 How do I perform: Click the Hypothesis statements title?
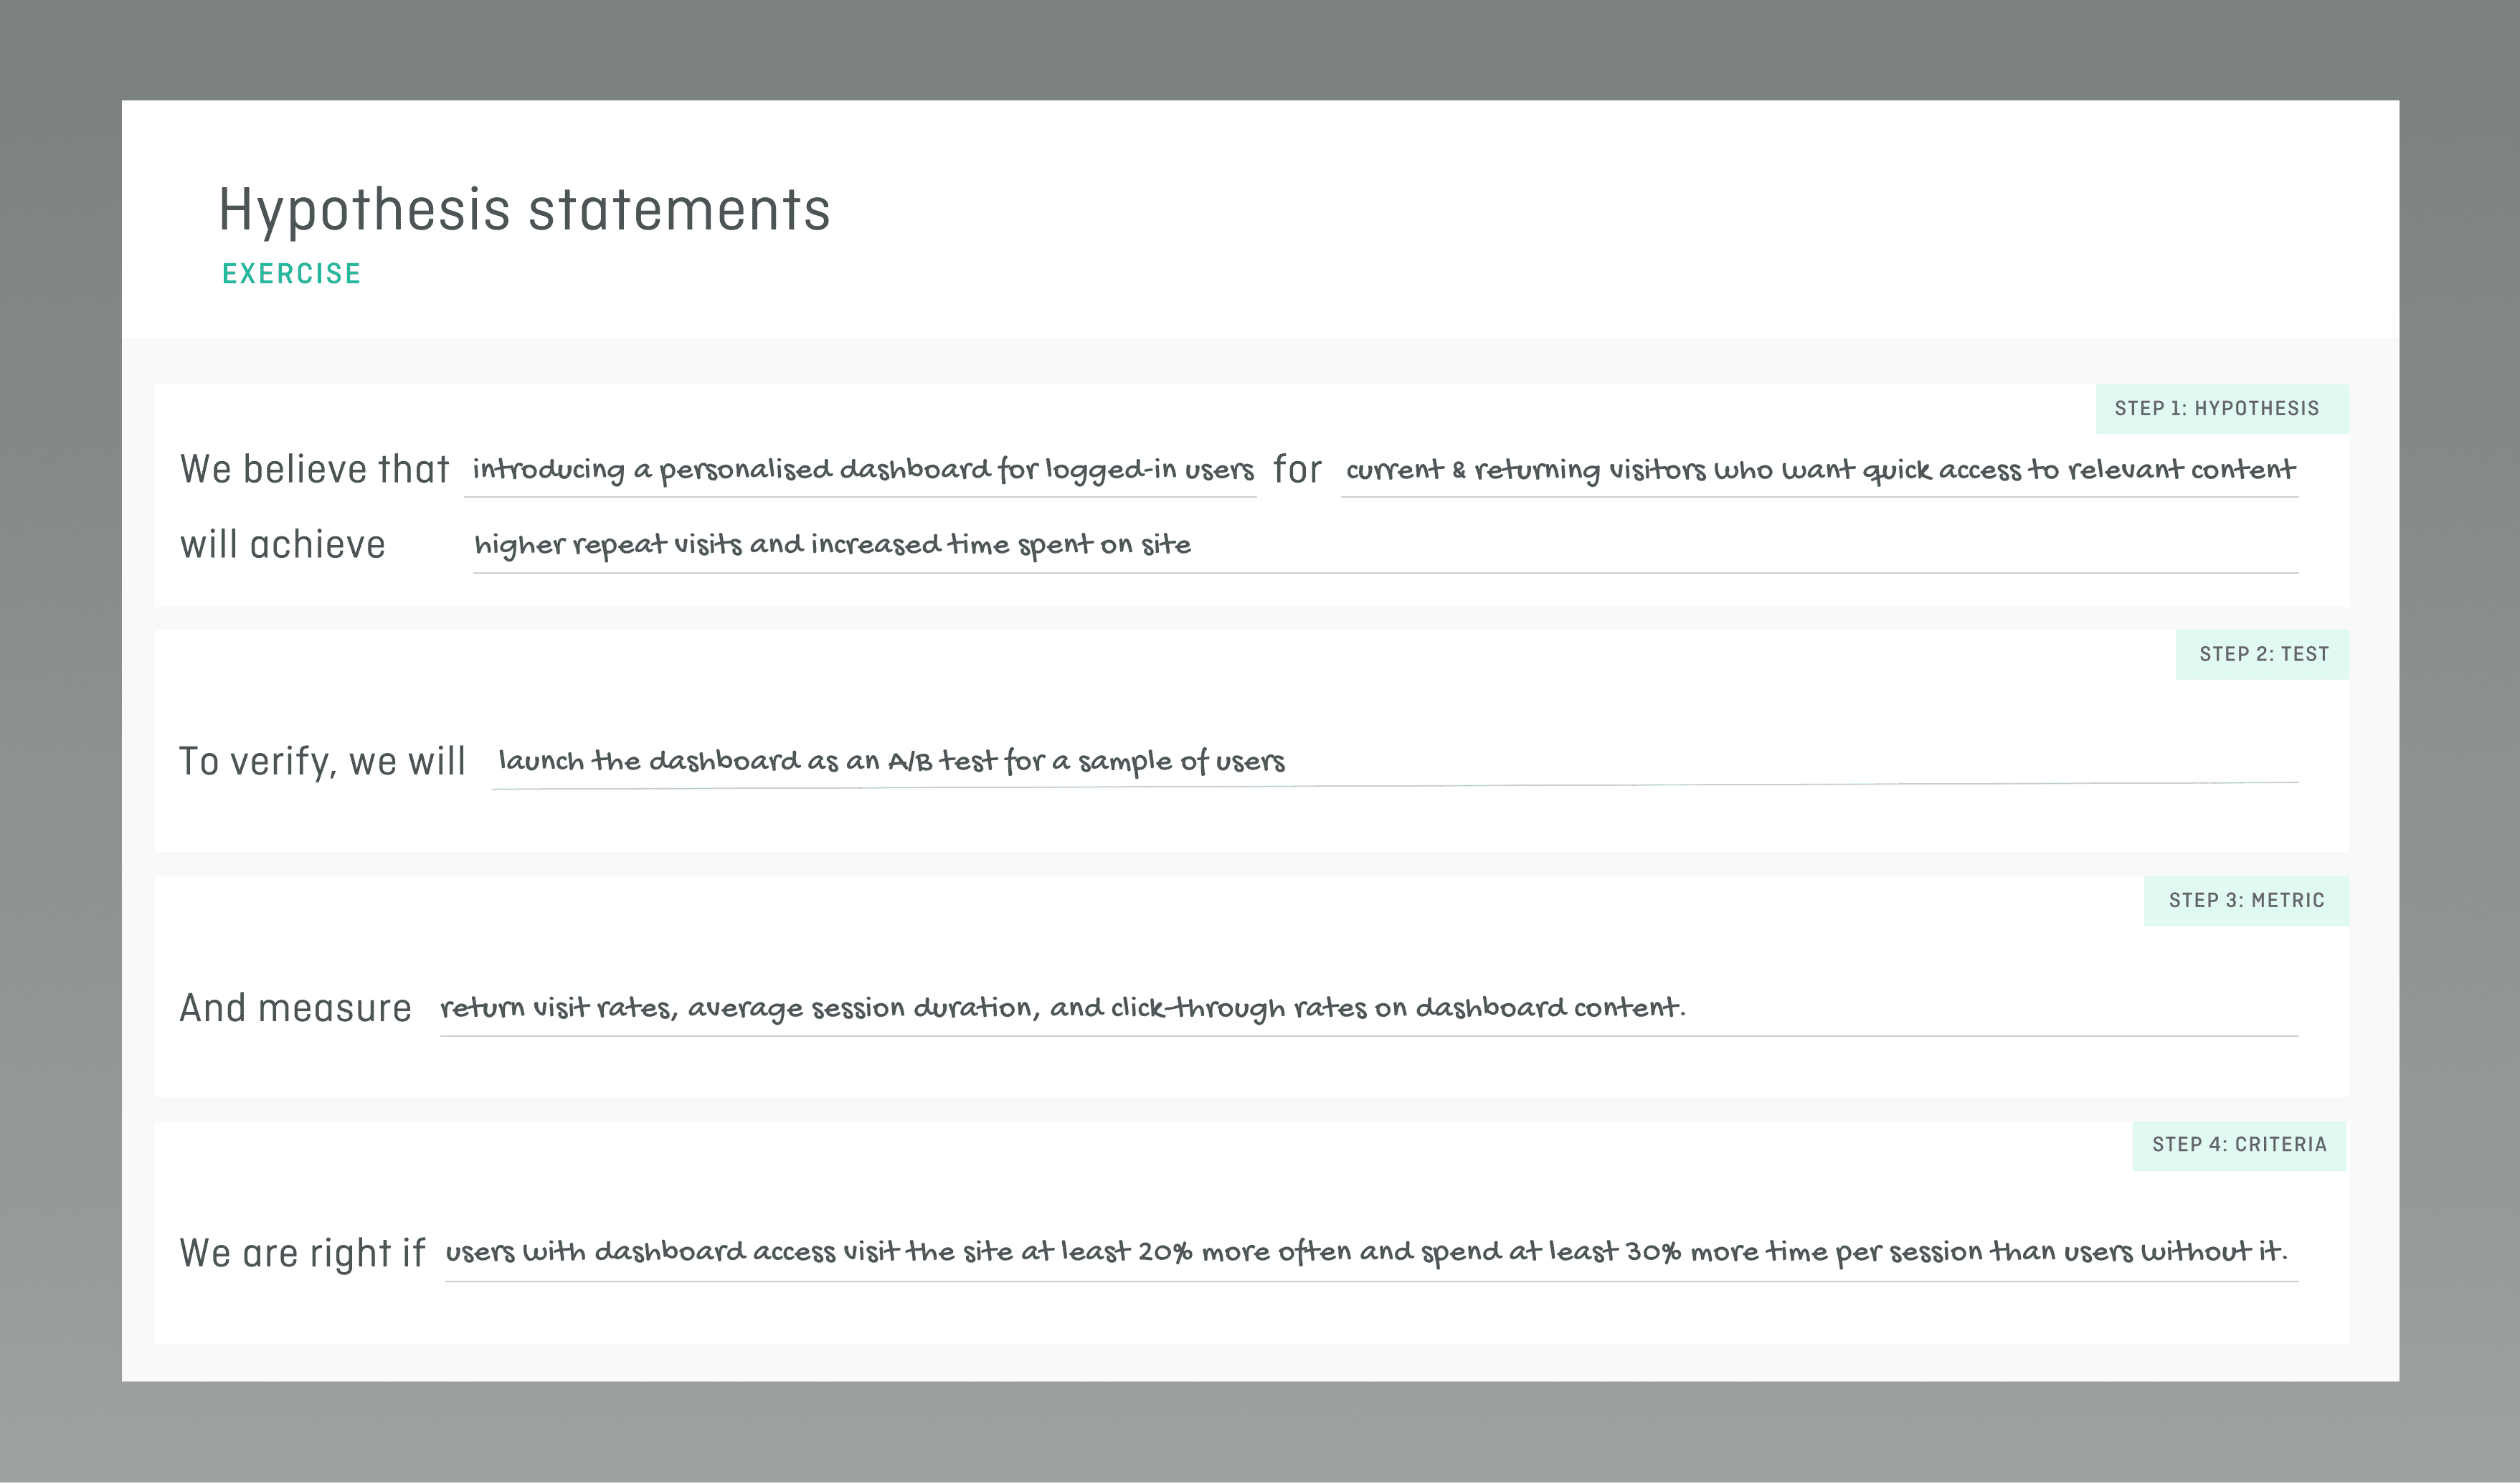524,210
